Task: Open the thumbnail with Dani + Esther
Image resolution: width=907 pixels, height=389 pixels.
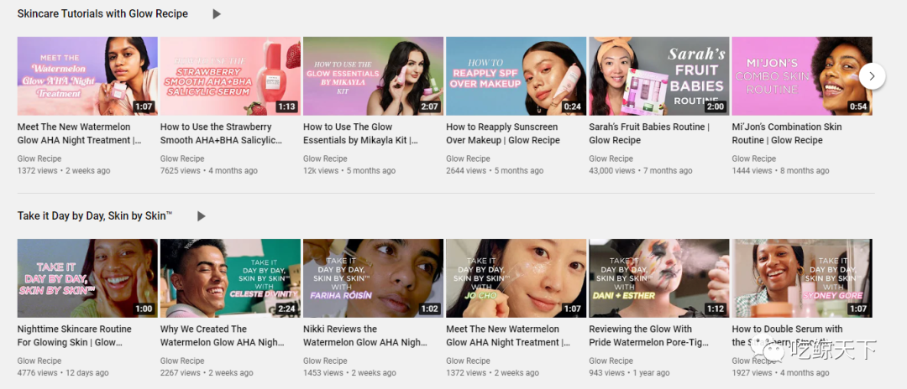Action: pos(659,278)
